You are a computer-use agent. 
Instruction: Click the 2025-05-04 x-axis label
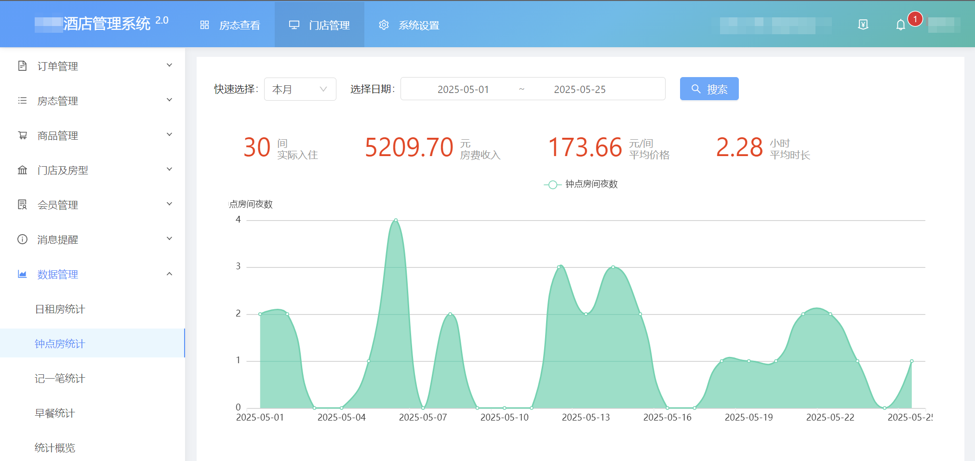click(x=341, y=417)
